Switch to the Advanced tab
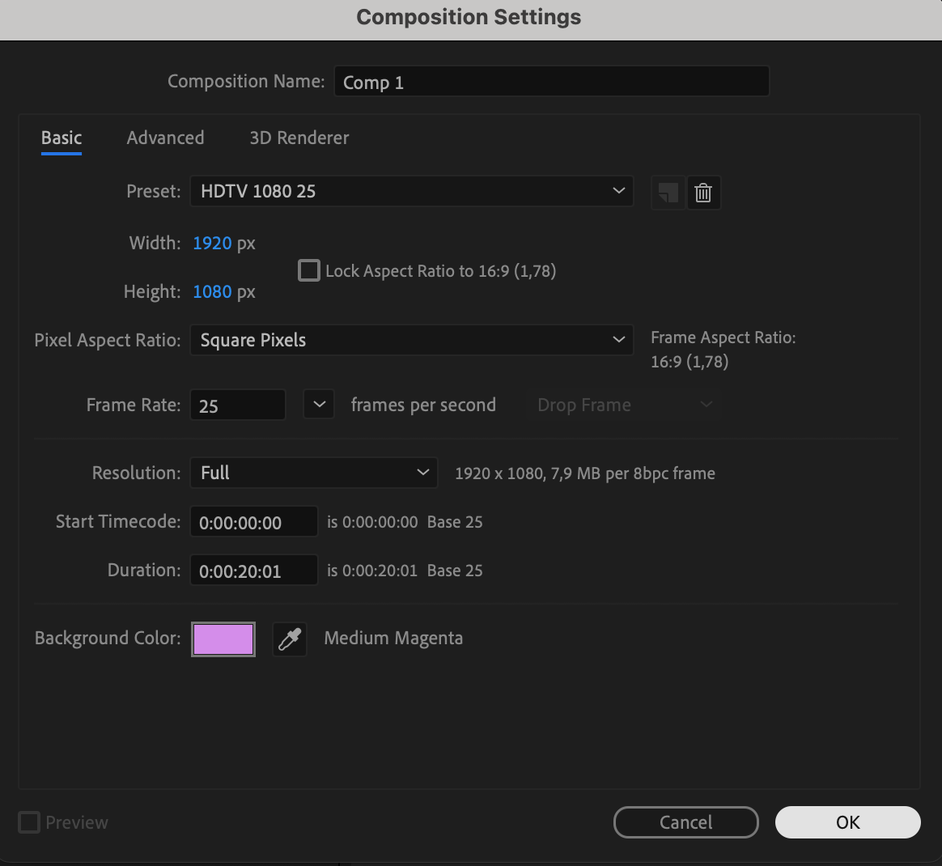The width and height of the screenshot is (942, 866). 165,138
